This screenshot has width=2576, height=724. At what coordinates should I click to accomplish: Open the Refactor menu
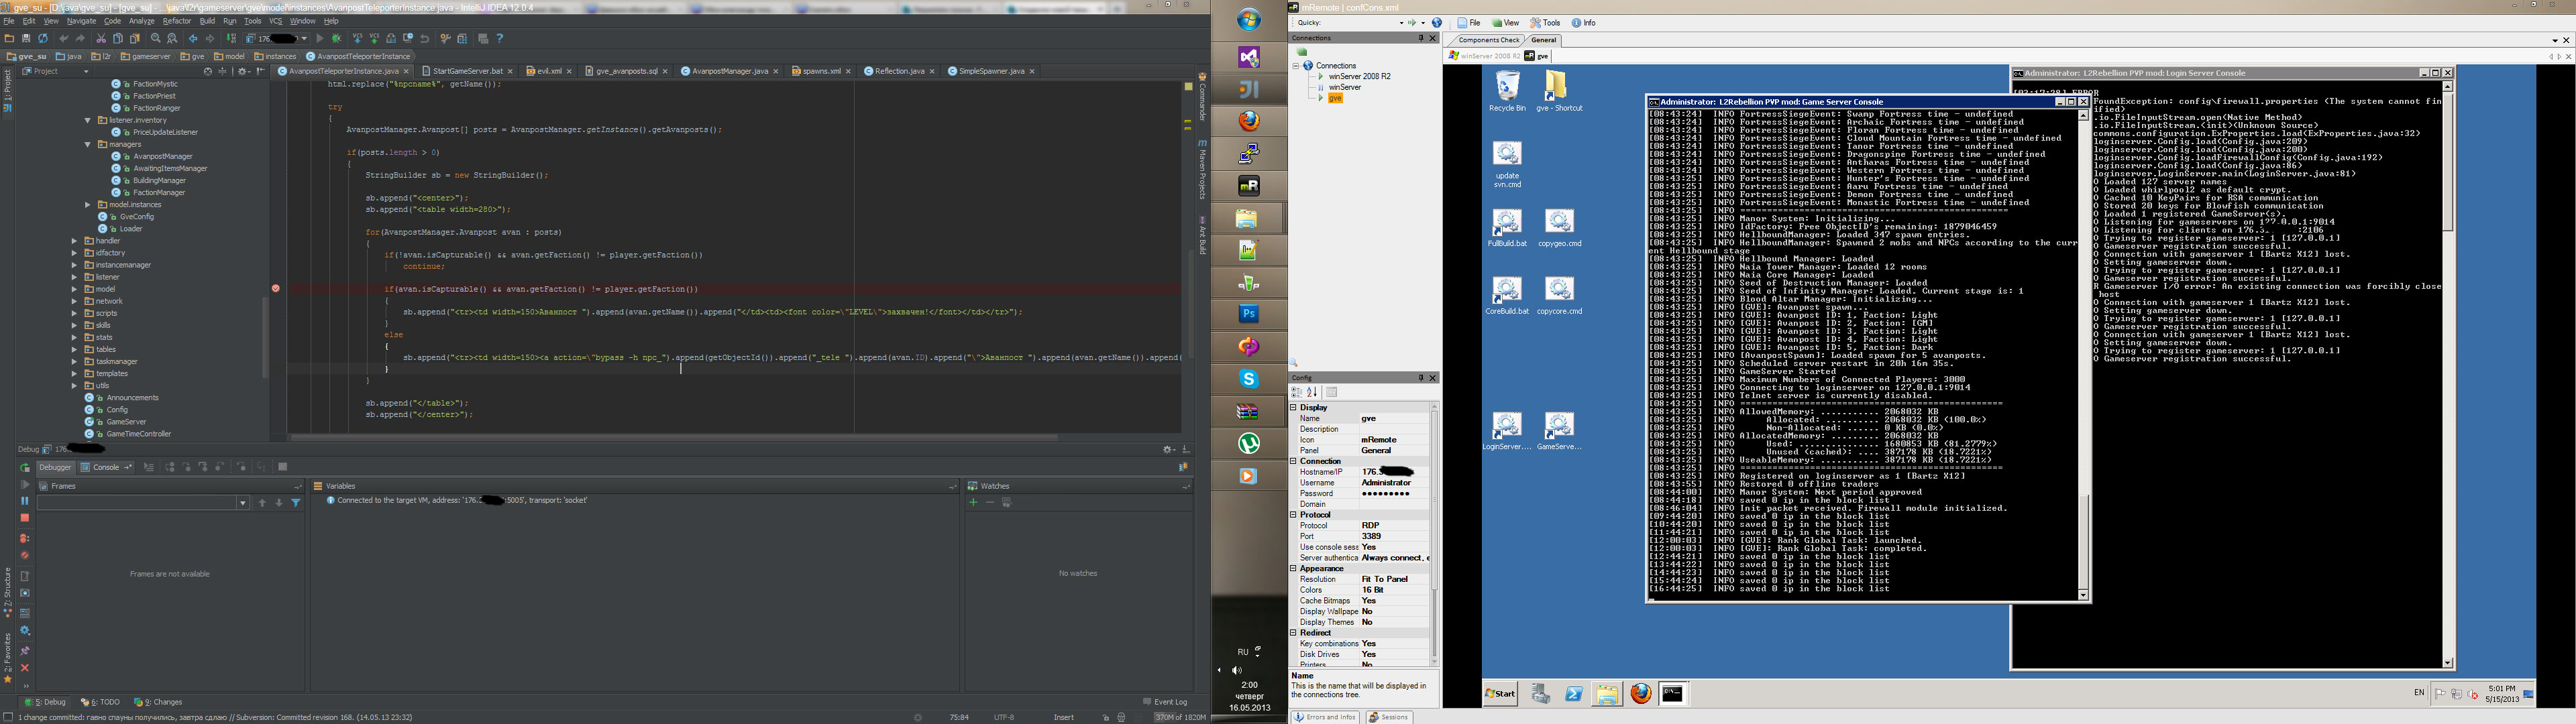[177, 21]
